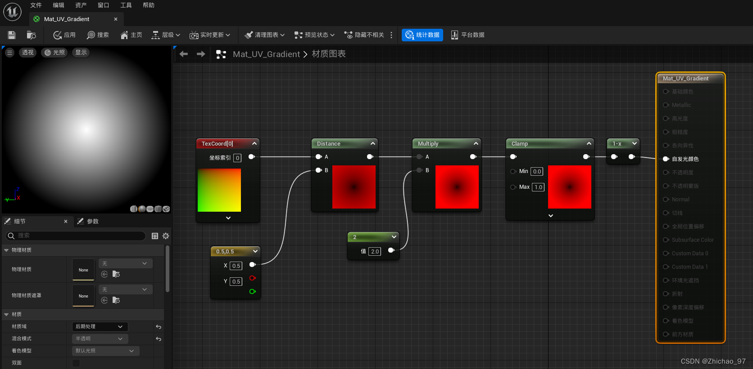The image size is (753, 369).
Task: Click the 0.5,0.5 node X value field
Action: (x=236, y=266)
